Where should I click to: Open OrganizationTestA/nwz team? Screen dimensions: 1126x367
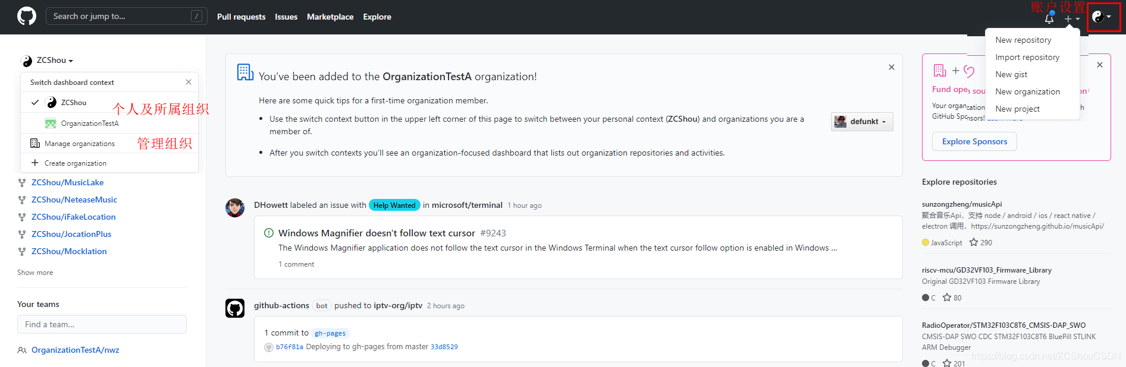[76, 350]
